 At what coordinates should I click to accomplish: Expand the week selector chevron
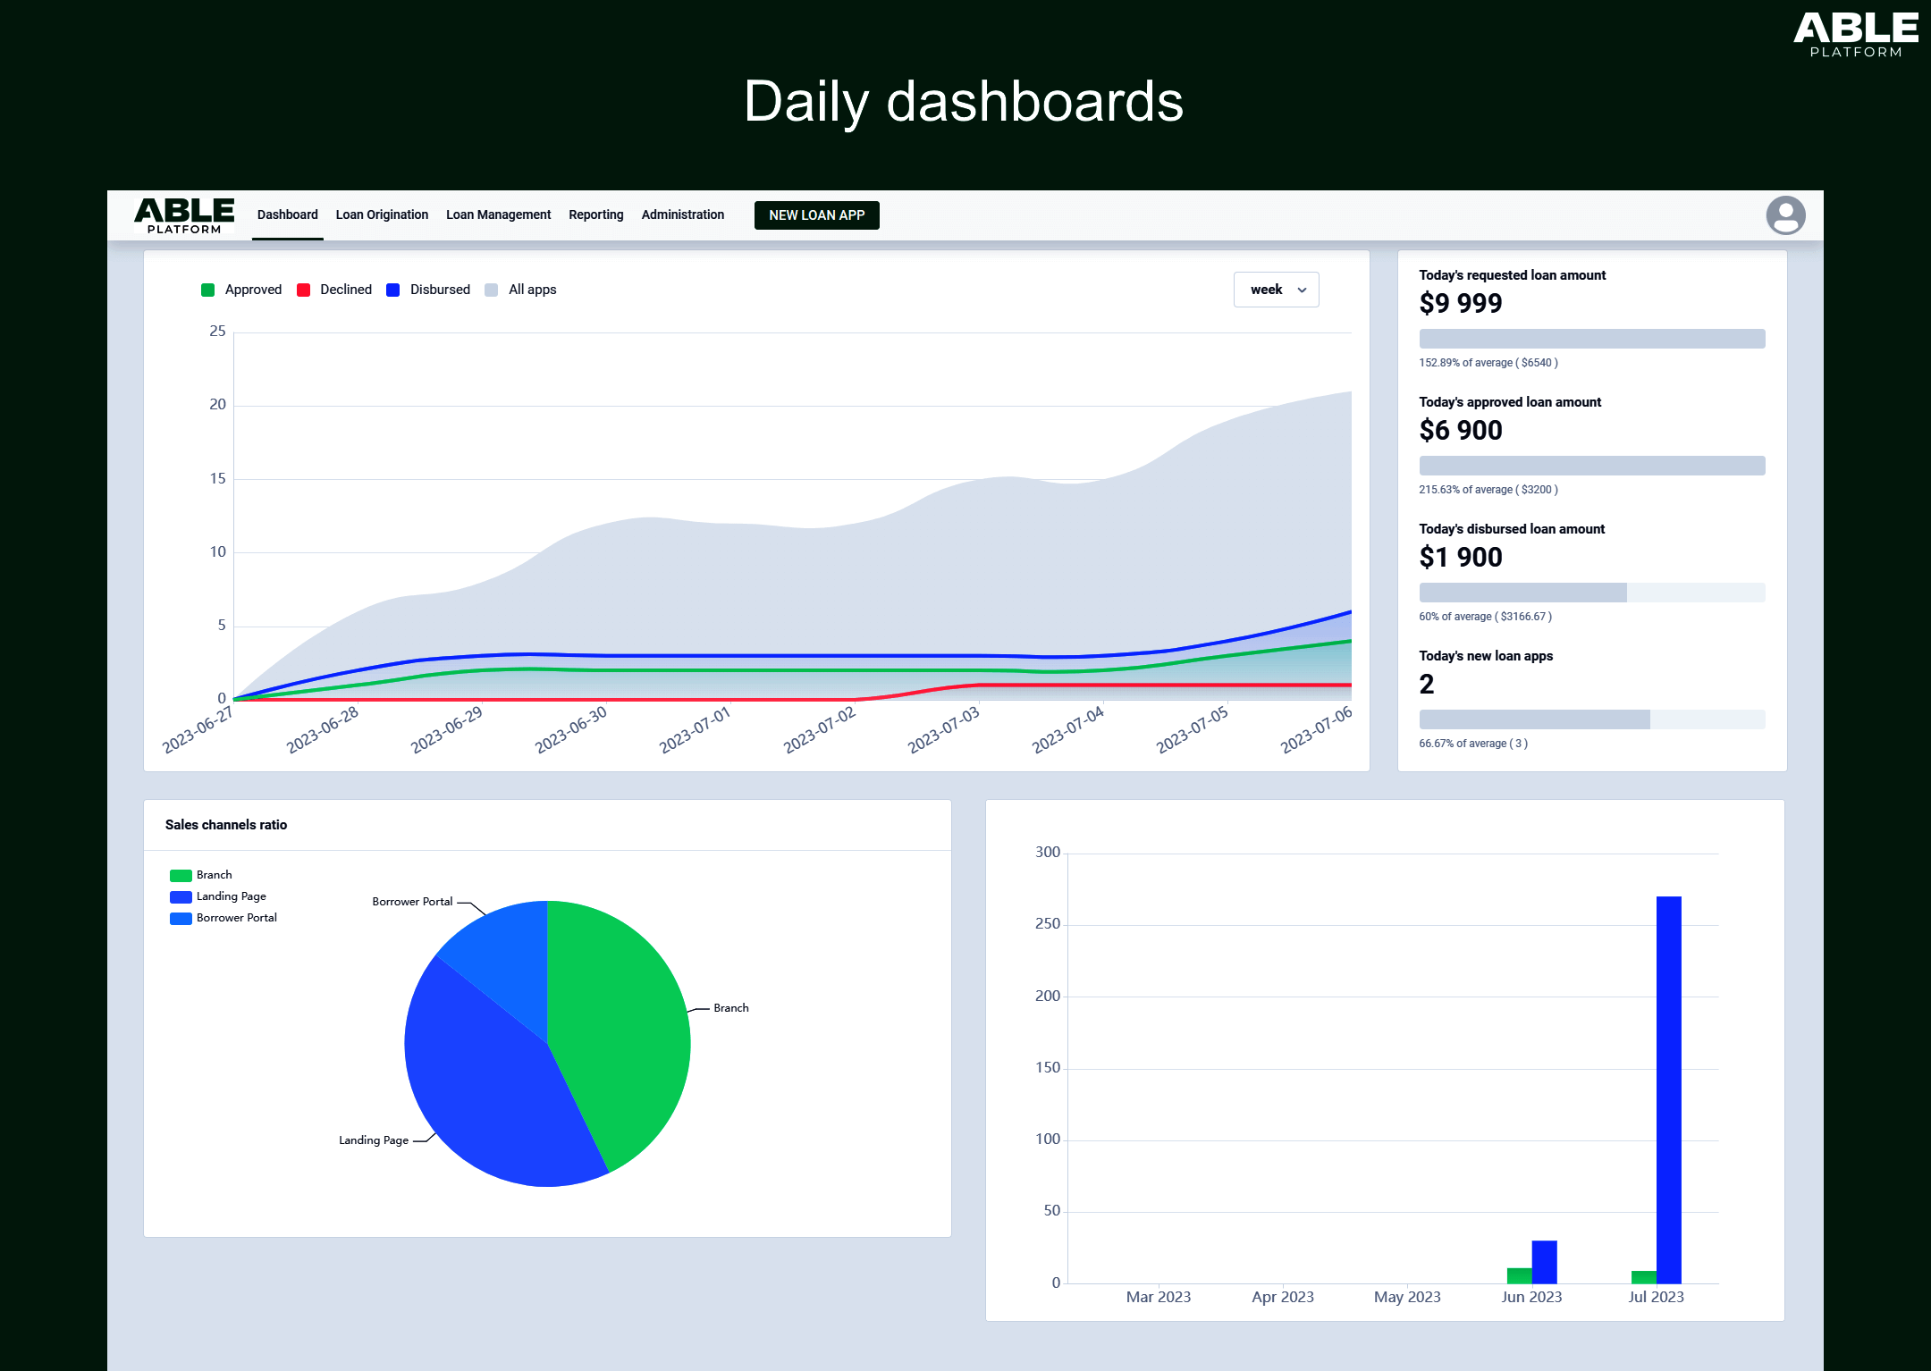click(x=1301, y=290)
